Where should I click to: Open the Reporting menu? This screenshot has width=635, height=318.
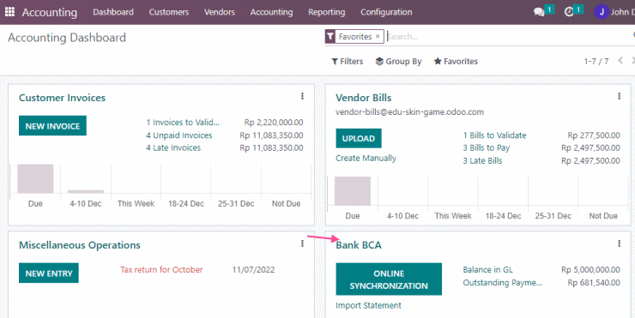tap(326, 12)
